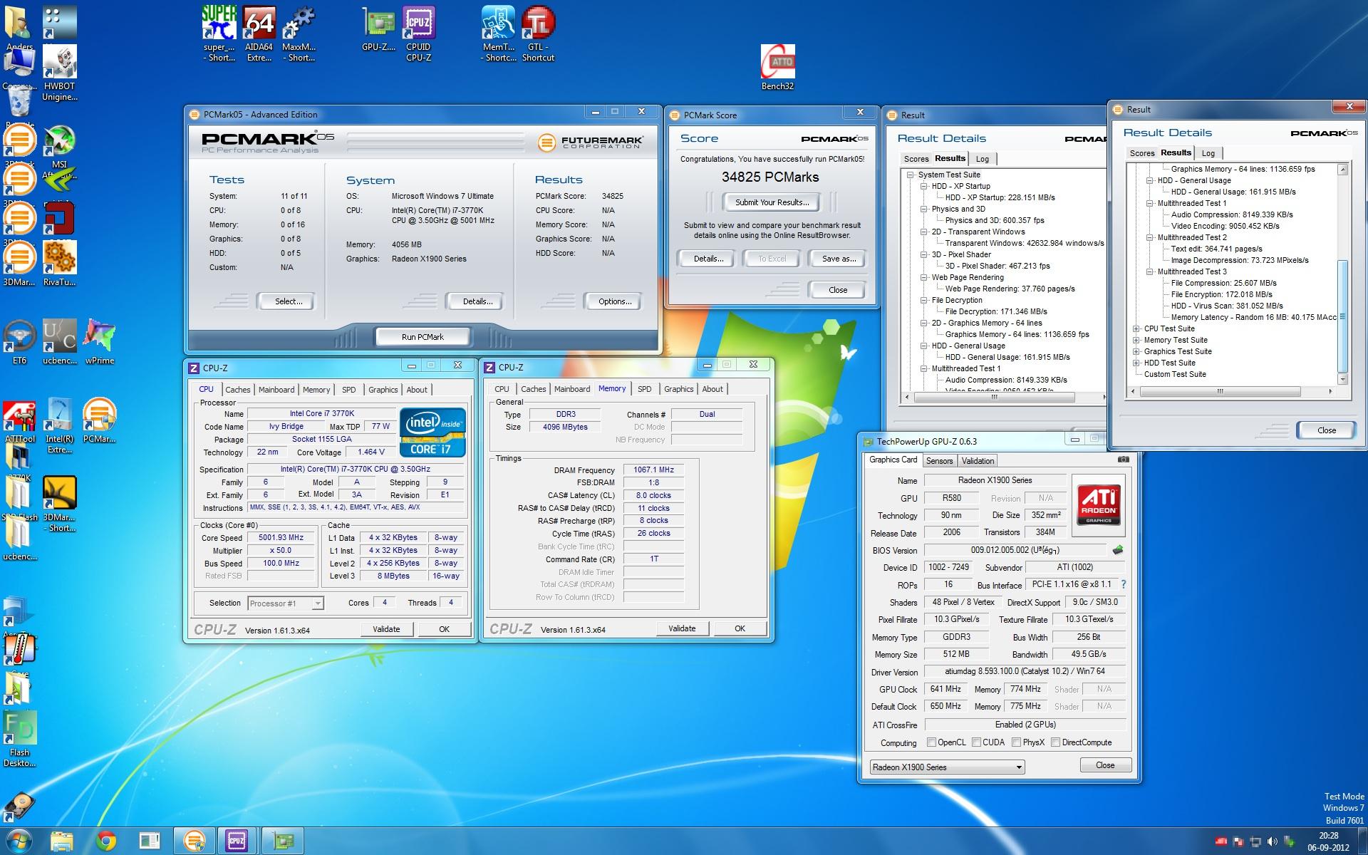Screen dimensions: 1368x855
Task: Click the Save as... button
Action: tap(839, 259)
